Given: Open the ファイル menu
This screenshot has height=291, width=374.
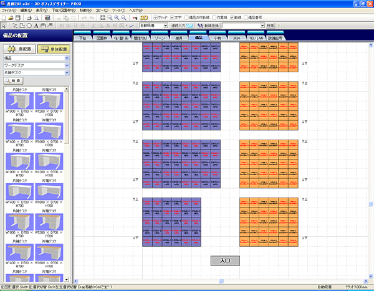Looking at the screenshot, I should coord(9,11).
